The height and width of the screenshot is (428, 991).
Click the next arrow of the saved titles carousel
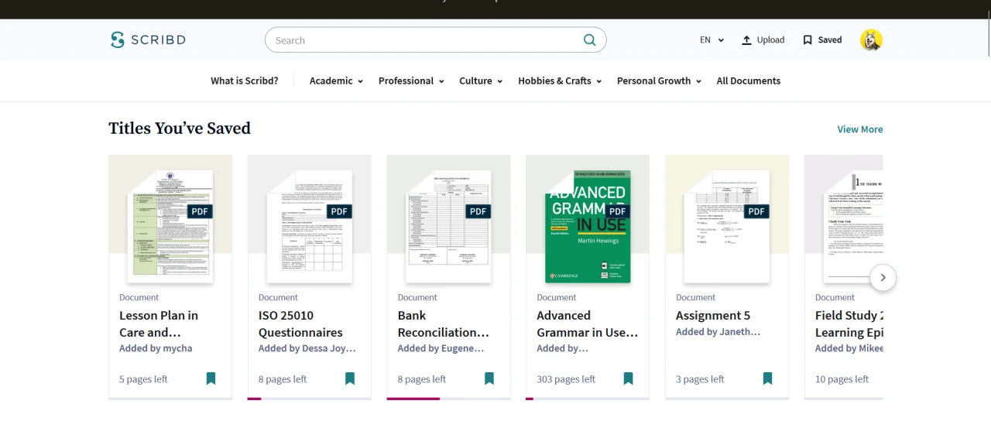click(x=883, y=278)
